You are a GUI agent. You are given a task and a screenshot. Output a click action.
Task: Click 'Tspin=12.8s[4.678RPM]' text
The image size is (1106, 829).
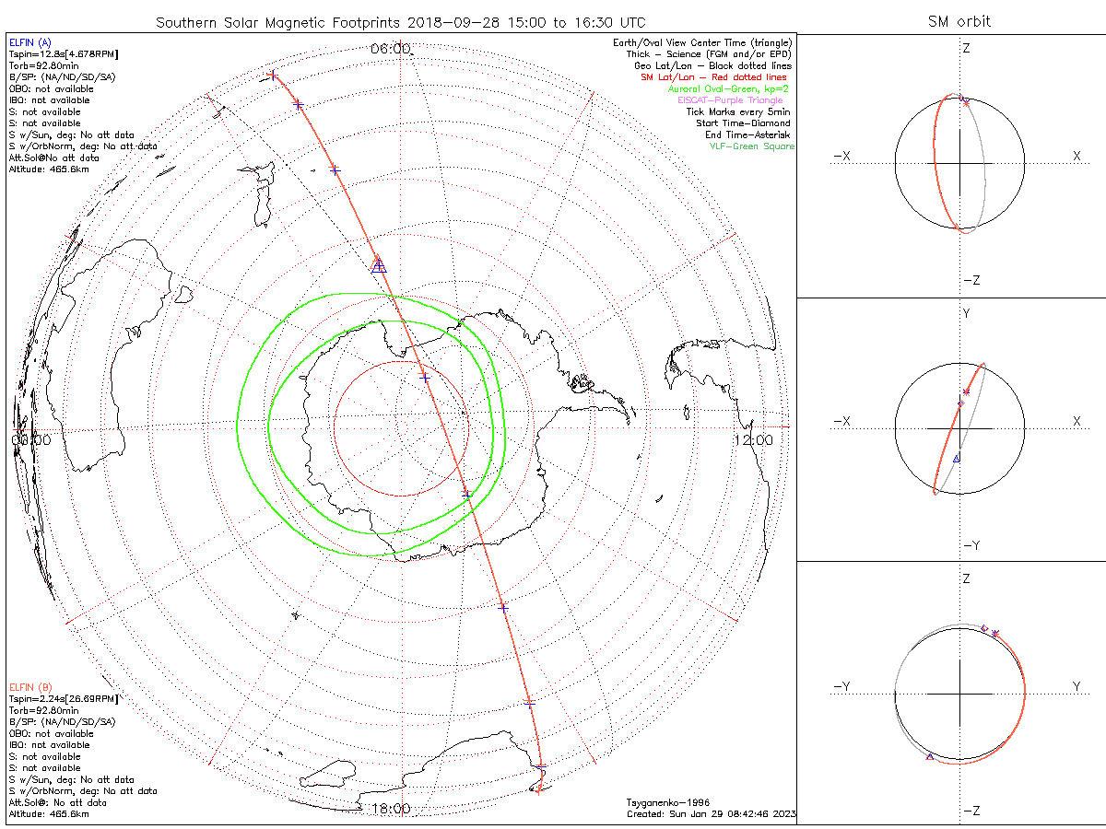tap(64, 53)
